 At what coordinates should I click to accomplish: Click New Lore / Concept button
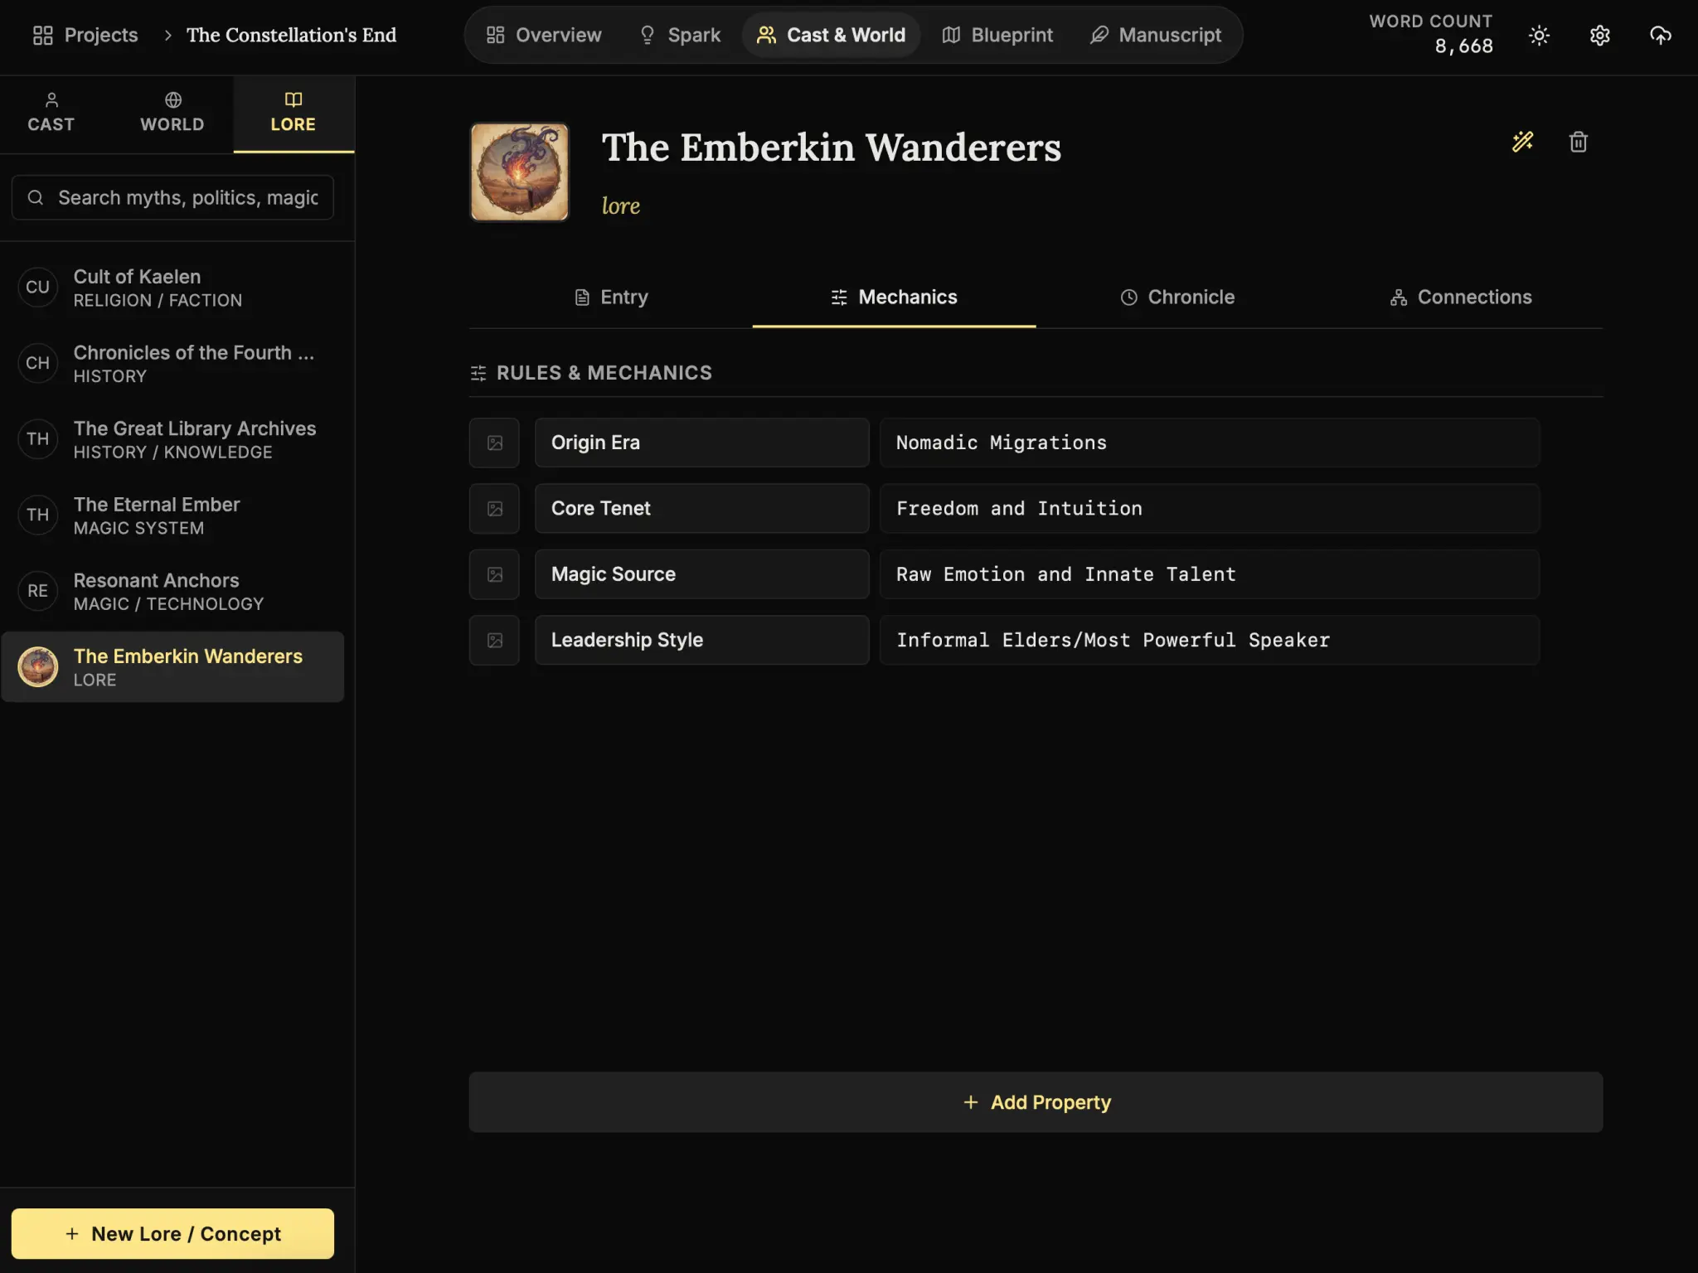click(x=172, y=1233)
